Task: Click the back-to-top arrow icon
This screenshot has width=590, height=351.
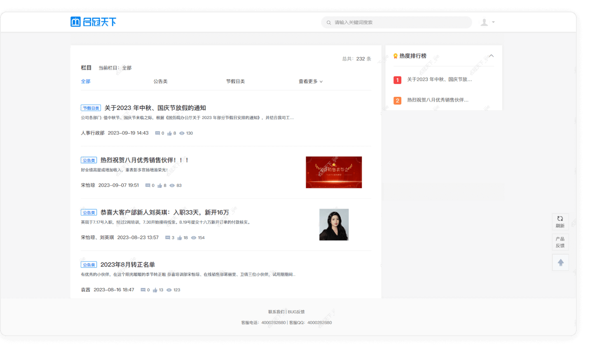Action: pos(560,262)
